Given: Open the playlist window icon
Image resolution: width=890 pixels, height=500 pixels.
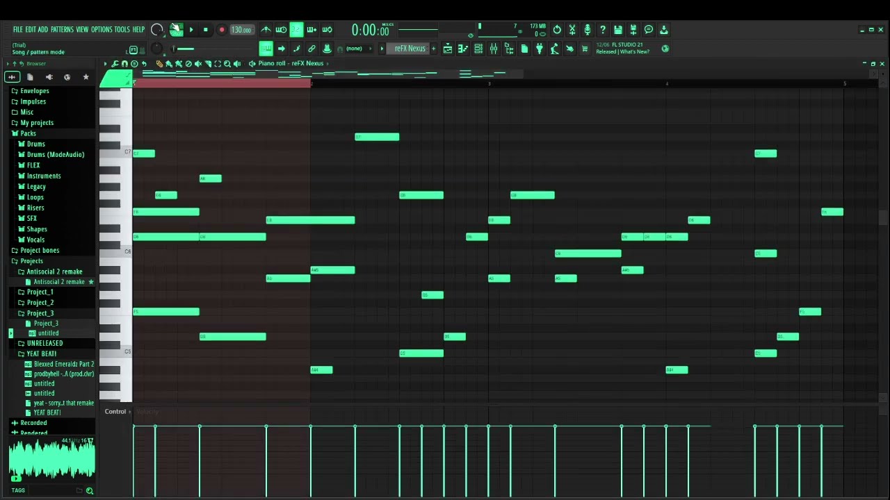Looking at the screenshot, I should coord(448,49).
